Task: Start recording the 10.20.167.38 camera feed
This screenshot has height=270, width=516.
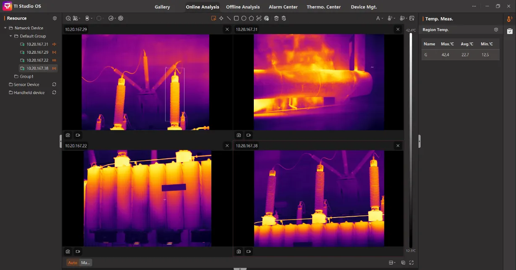Action: tap(249, 252)
